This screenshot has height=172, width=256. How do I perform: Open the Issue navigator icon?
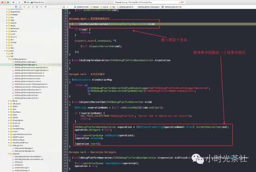point(29,7)
